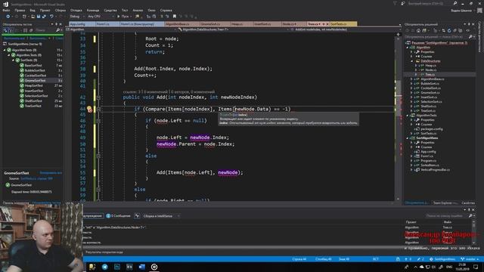Switch to the Team Explorer bottom tab
484x272 pixels.
[x=445, y=202]
